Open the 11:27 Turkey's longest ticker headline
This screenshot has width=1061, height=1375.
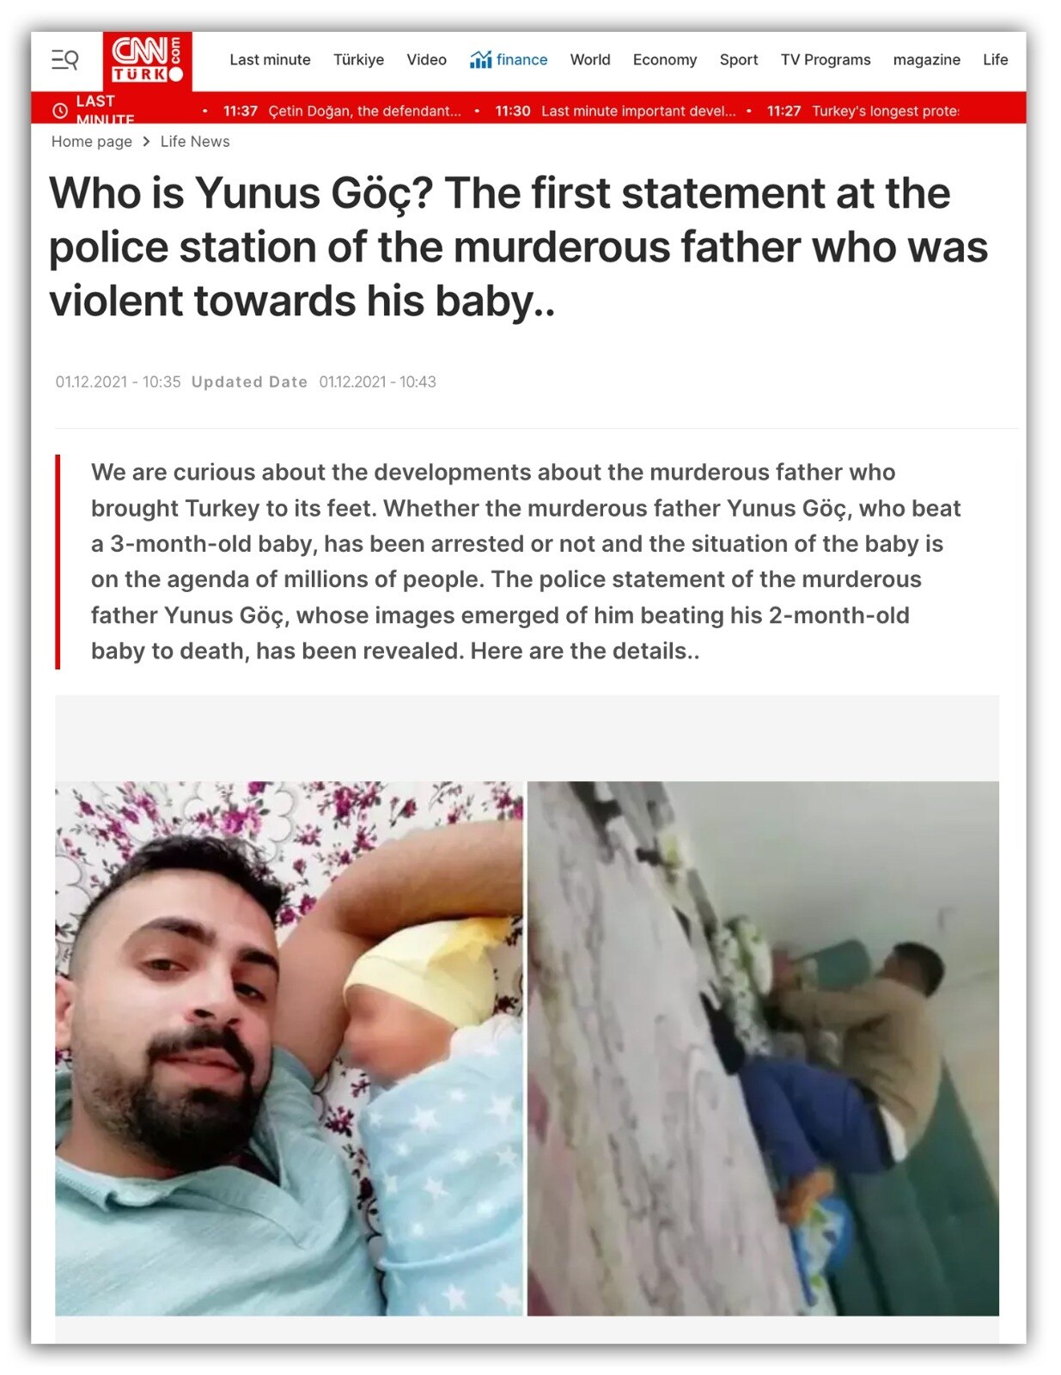[863, 111]
